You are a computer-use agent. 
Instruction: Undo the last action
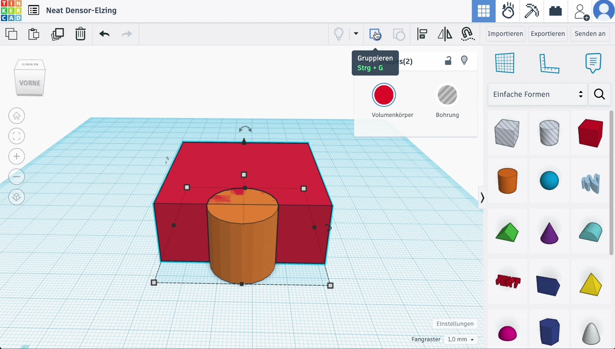click(x=104, y=34)
